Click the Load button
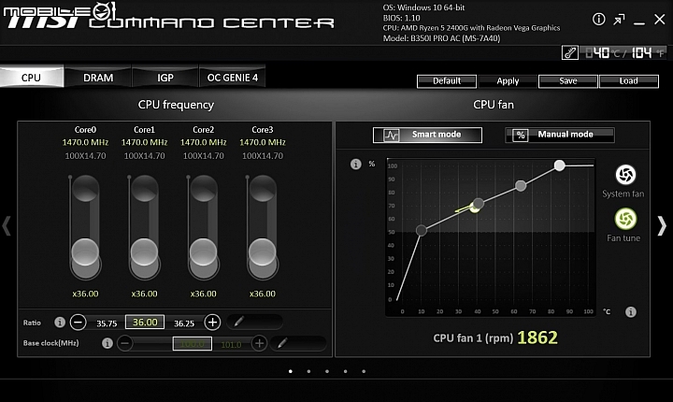The image size is (673, 402). point(629,81)
